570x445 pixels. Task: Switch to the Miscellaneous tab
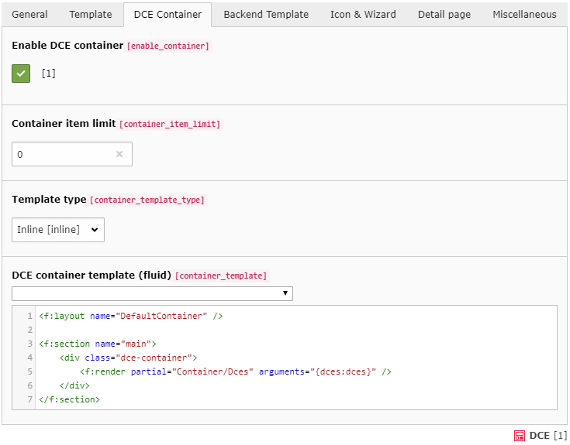(x=524, y=15)
